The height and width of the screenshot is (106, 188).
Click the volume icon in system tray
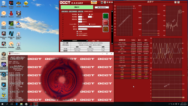[174, 104]
